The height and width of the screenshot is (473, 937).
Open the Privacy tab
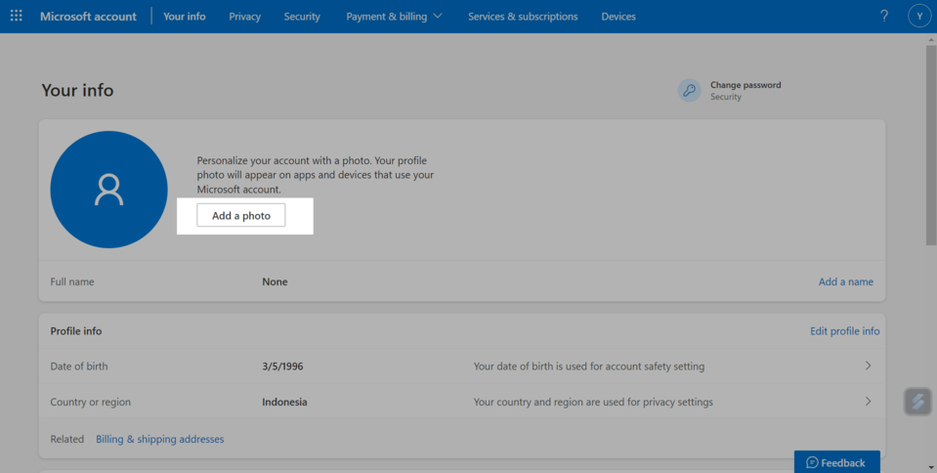(245, 17)
